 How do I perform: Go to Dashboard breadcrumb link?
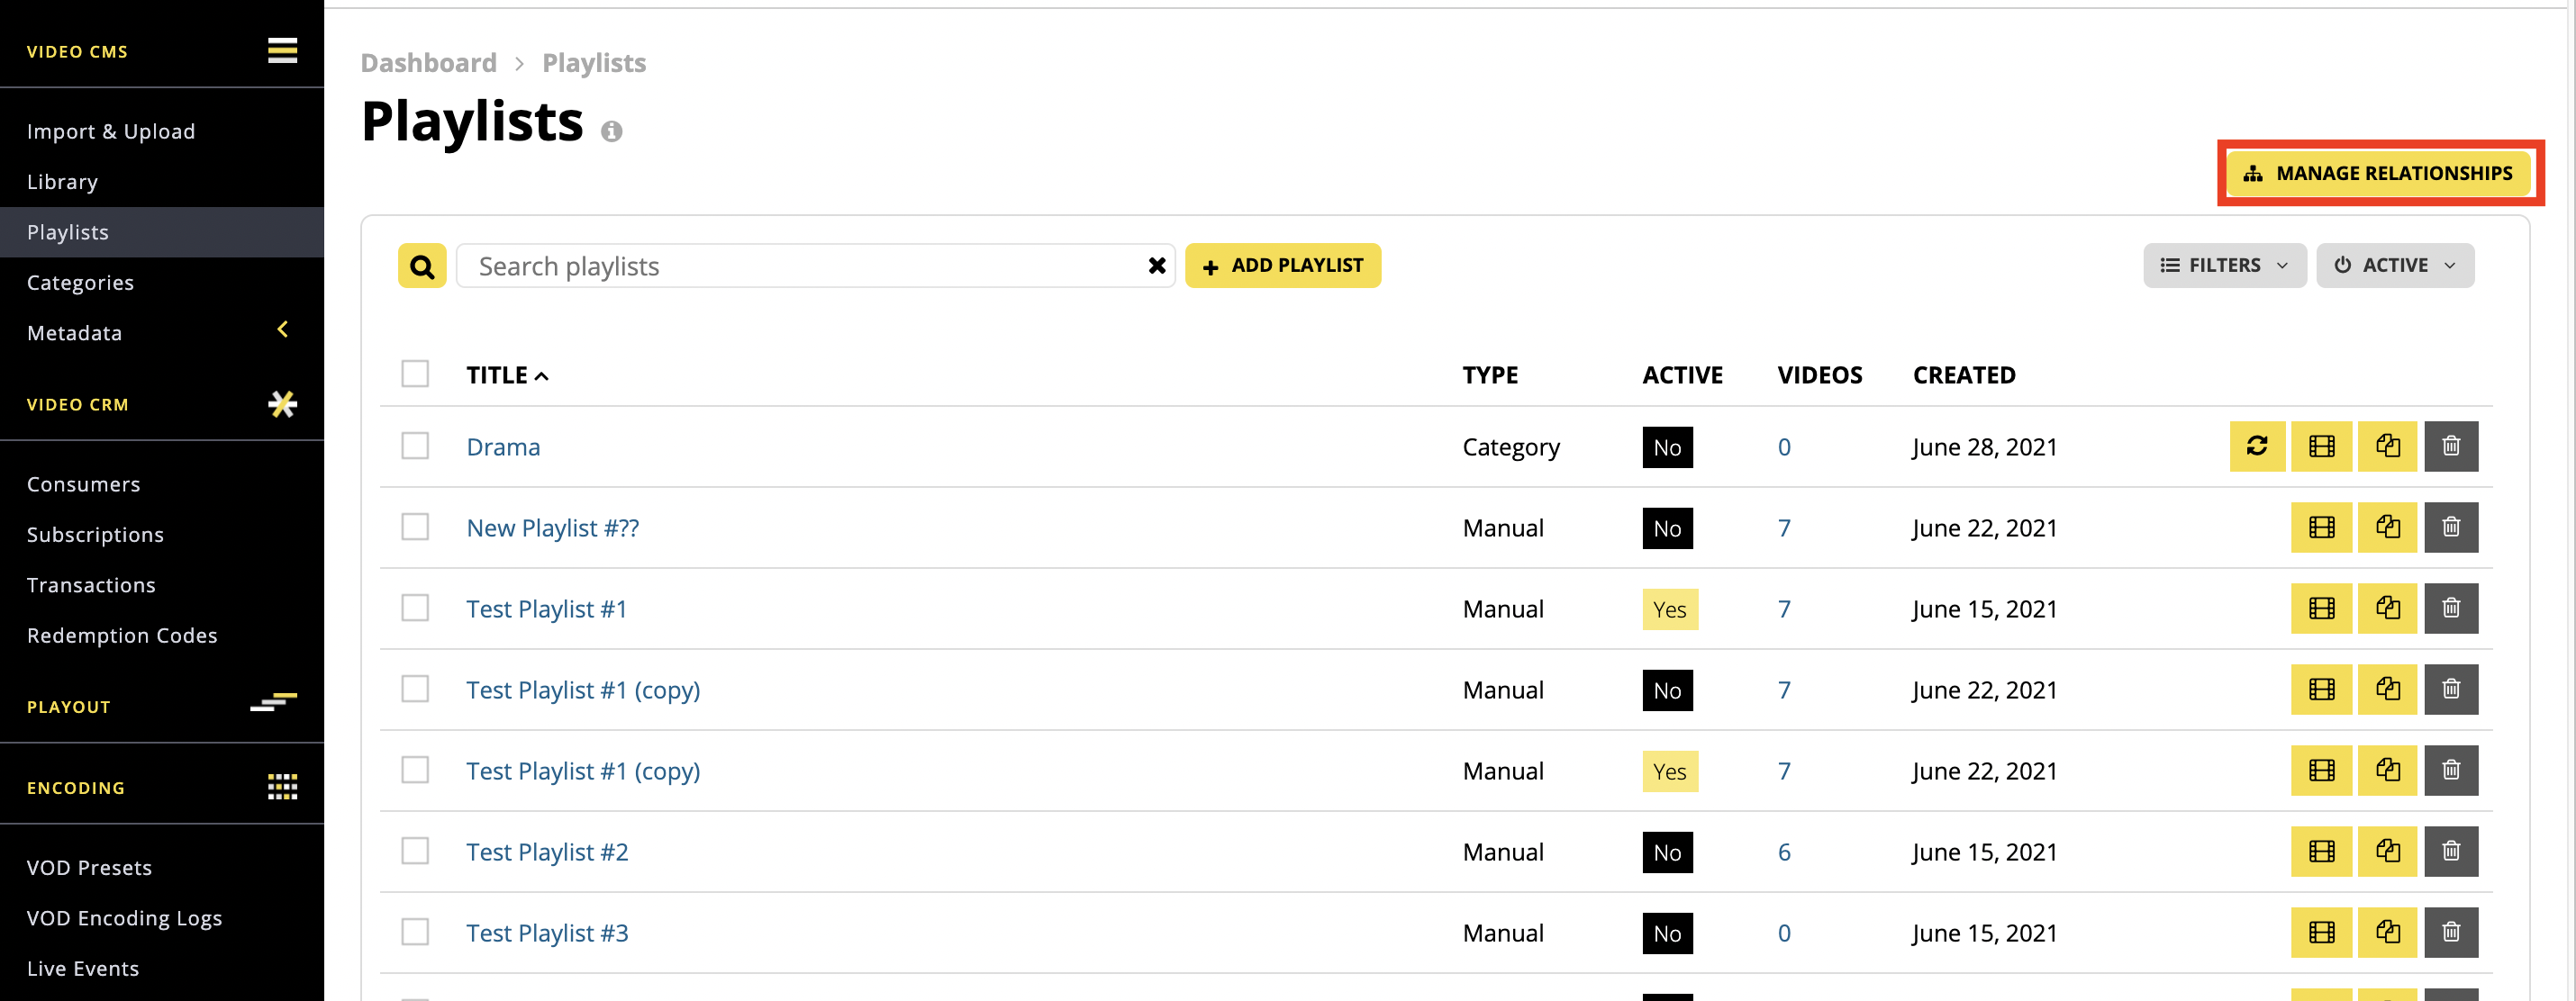coord(428,63)
